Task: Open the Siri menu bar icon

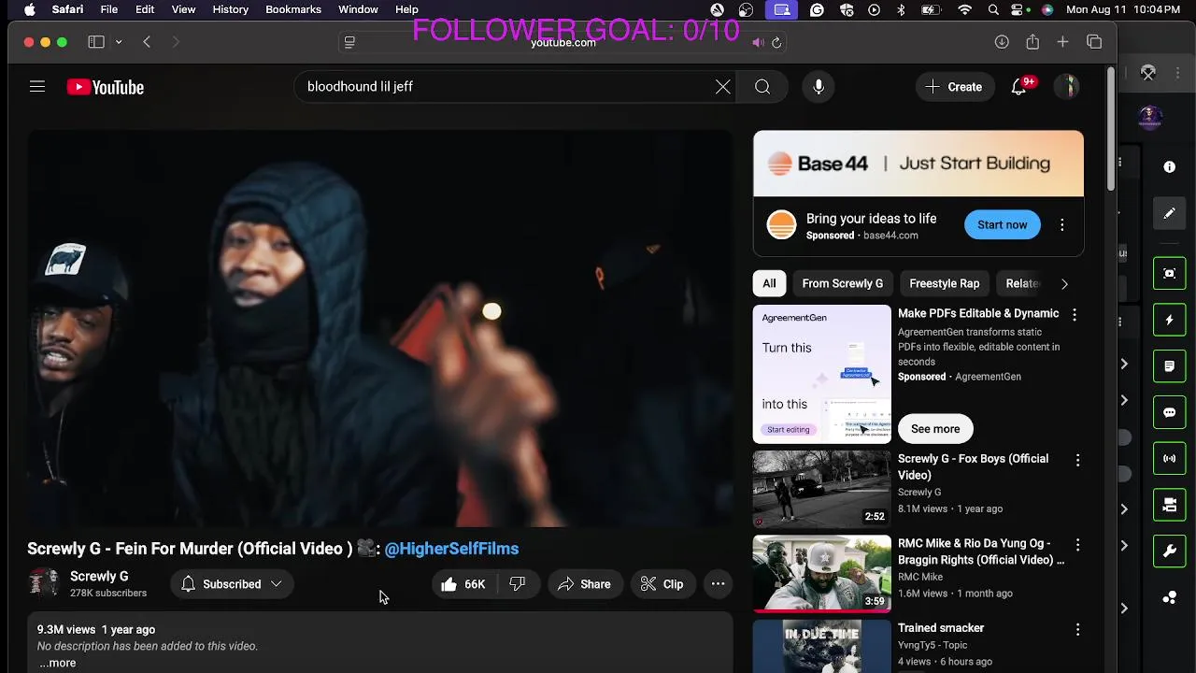Action: (1047, 9)
